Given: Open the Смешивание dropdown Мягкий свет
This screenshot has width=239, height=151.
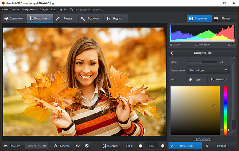Looking at the screenshot, I should [x=208, y=70].
